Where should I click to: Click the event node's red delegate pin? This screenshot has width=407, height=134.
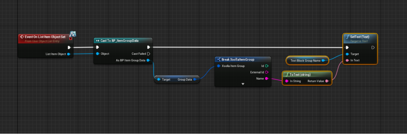71,38
